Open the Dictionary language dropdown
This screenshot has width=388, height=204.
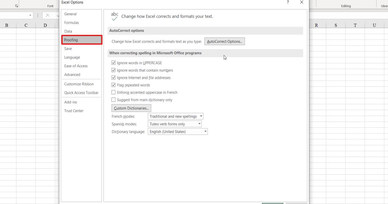[205, 131]
